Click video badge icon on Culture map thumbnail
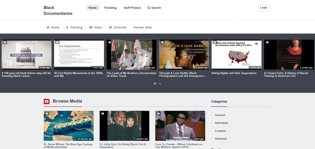 [x=47, y=114]
